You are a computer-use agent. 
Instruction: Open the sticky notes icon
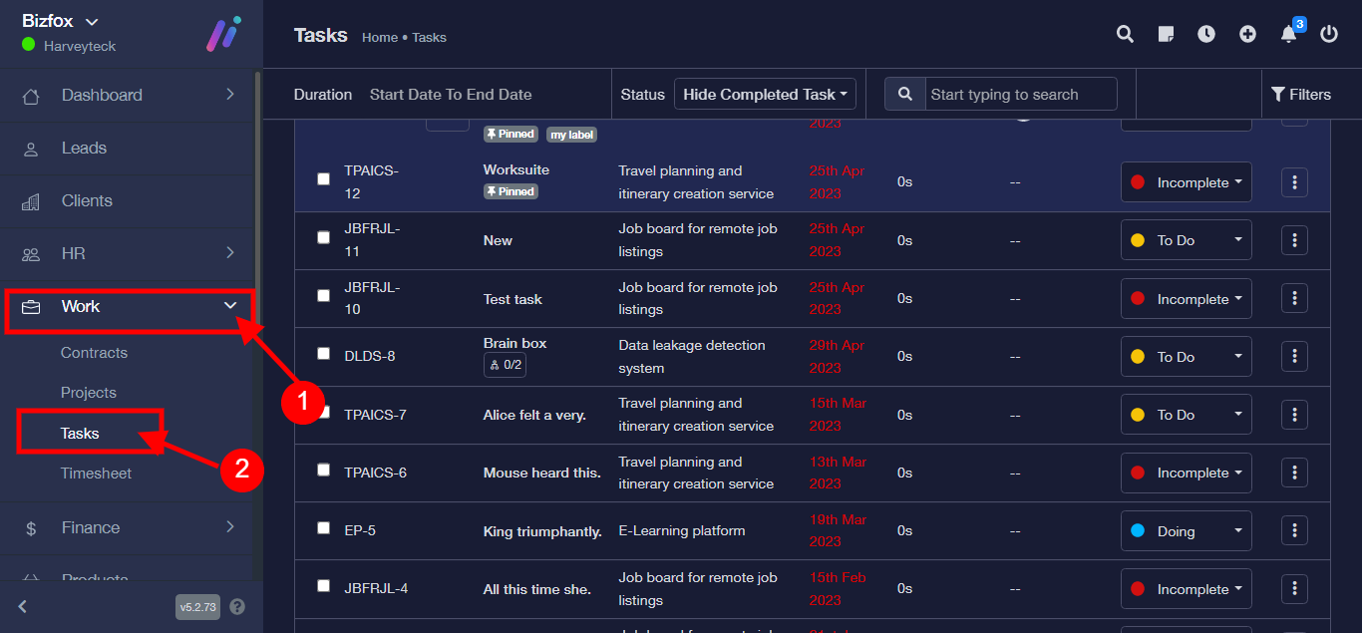click(x=1166, y=35)
